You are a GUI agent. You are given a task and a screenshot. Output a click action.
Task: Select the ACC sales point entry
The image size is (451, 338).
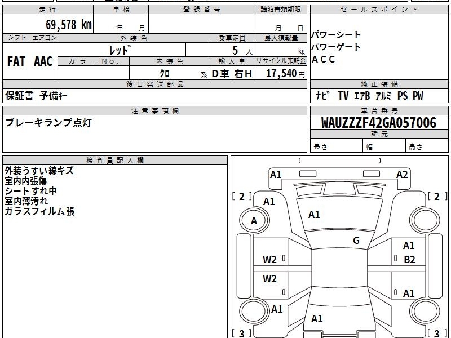point(323,59)
